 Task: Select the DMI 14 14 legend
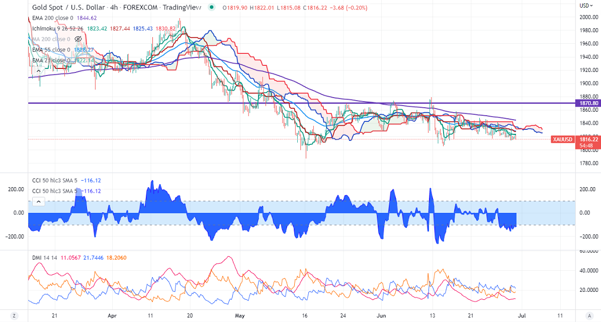(x=44, y=258)
